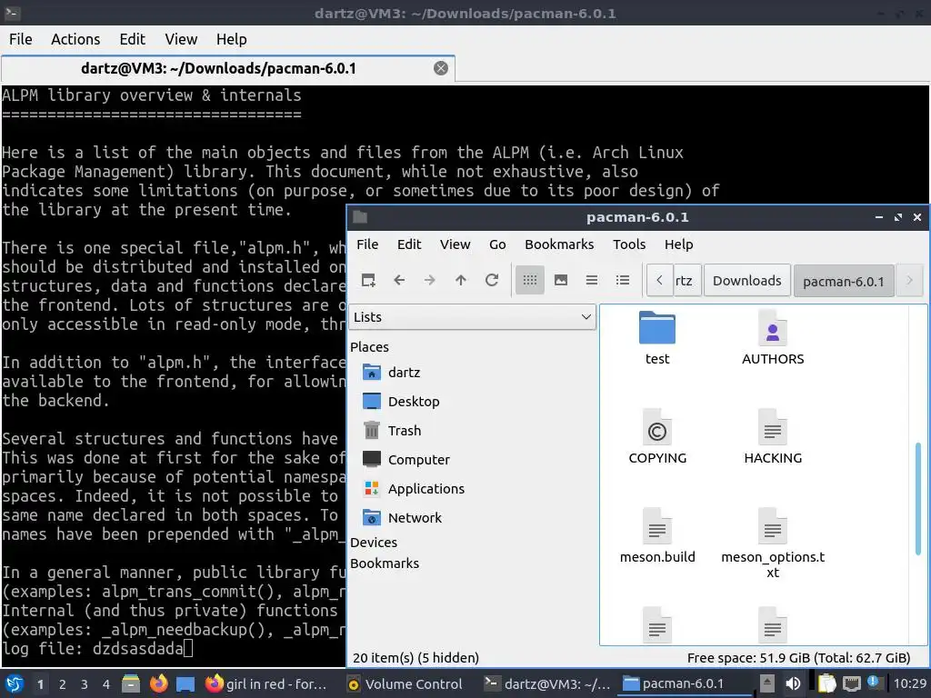Switch to compact list view
The width and height of the screenshot is (931, 698).
pyautogui.click(x=591, y=280)
